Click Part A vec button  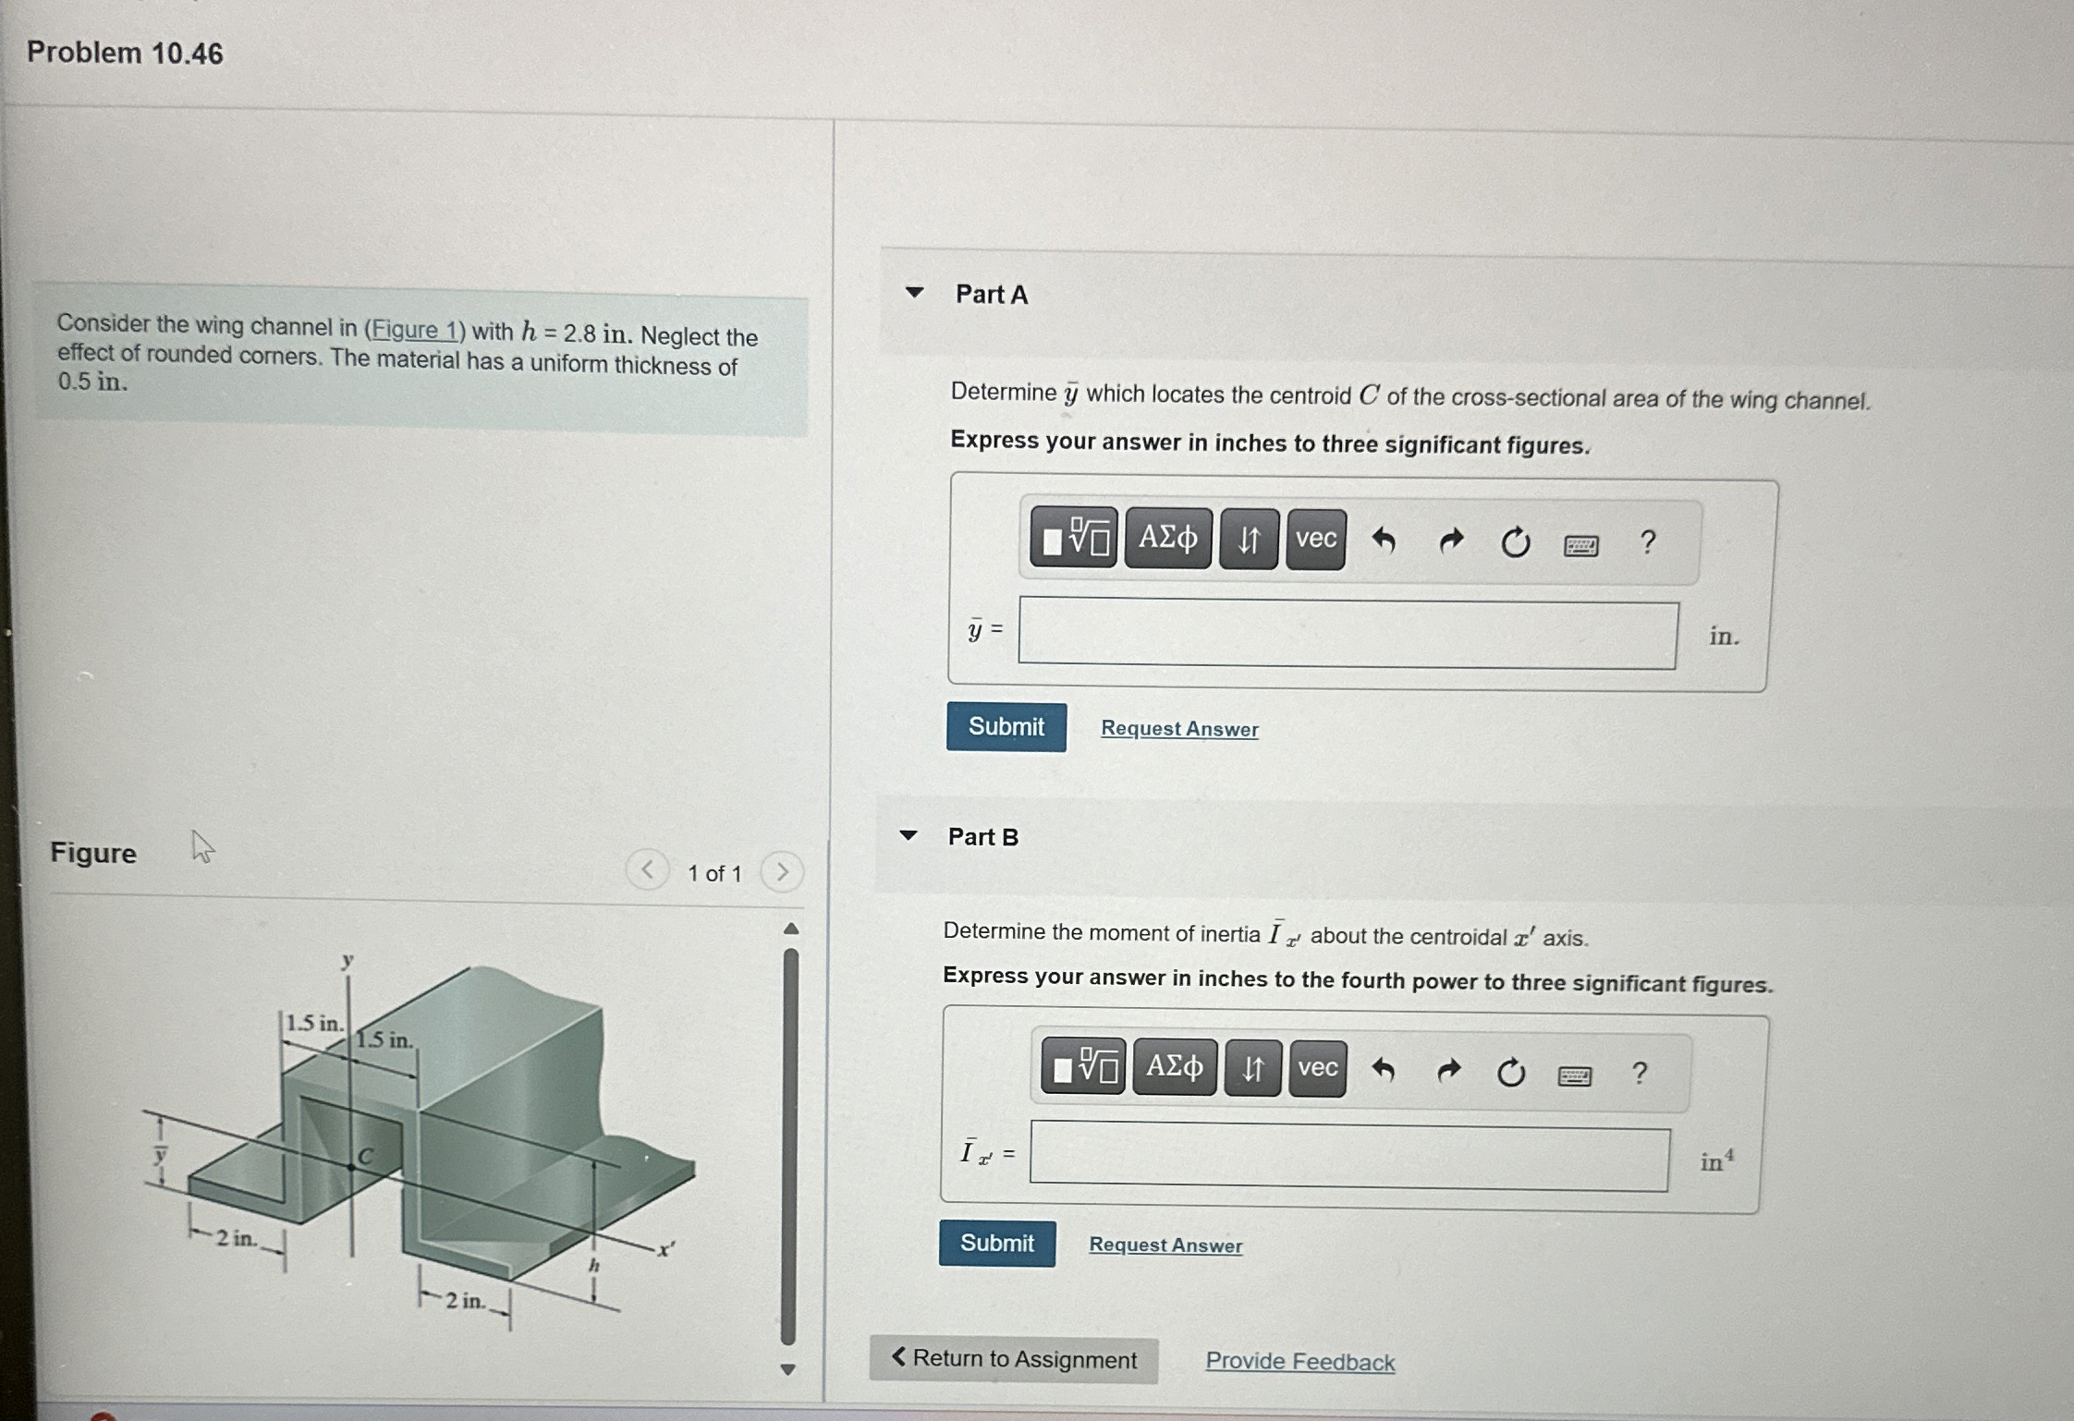(x=1315, y=540)
